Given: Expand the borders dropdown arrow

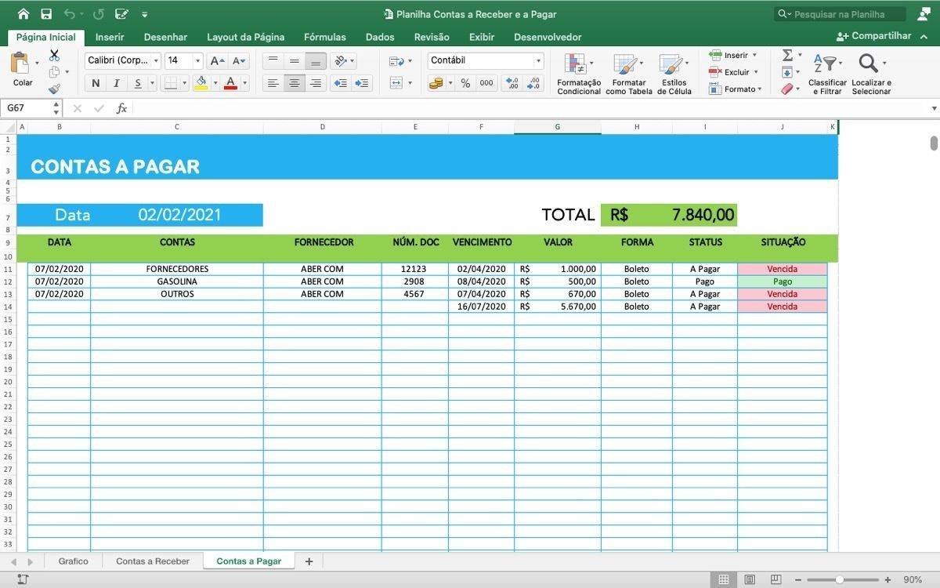Looking at the screenshot, I should pyautogui.click(x=185, y=83).
